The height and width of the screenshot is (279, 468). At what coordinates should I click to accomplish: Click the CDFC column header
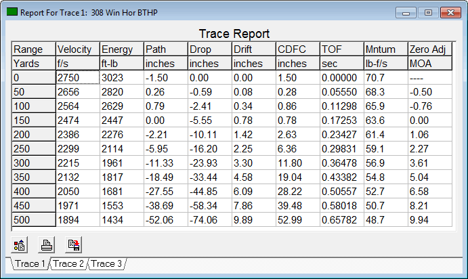[298, 49]
